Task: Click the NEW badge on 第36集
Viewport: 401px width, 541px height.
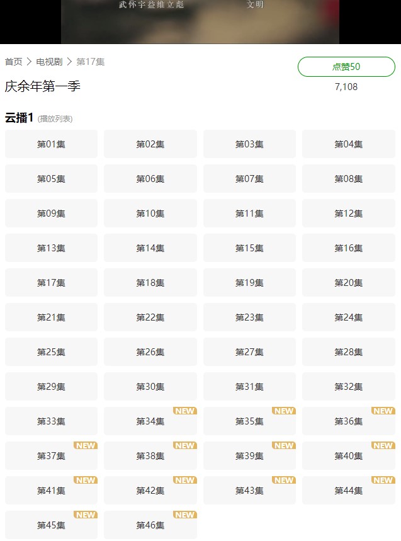Action: click(383, 411)
